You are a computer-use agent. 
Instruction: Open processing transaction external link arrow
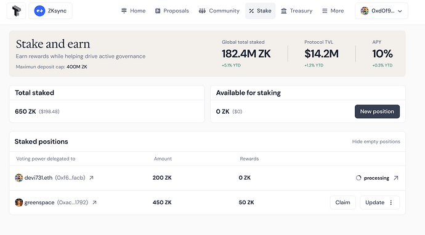tap(396, 178)
